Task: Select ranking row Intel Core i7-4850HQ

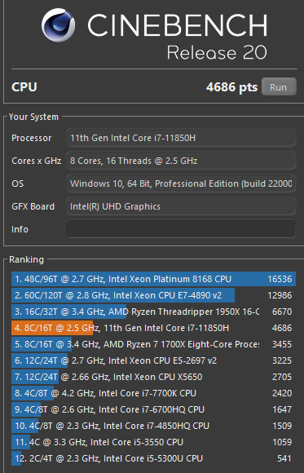Action: click(x=153, y=426)
